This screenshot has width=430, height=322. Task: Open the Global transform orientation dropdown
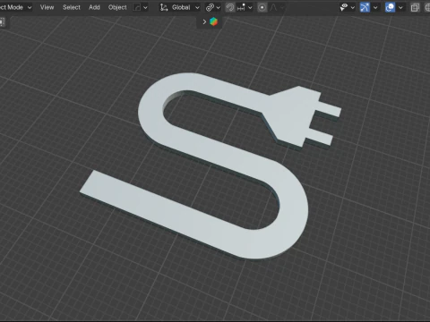(x=180, y=7)
